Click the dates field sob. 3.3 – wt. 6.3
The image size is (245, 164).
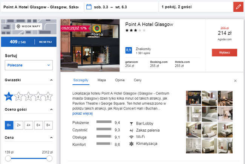(x=121, y=7)
